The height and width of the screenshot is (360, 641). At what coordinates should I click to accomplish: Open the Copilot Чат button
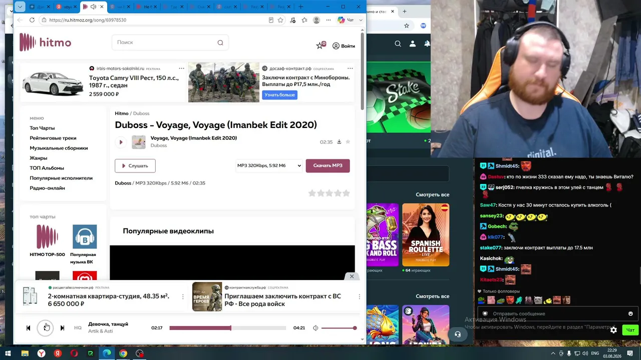pos(346,20)
